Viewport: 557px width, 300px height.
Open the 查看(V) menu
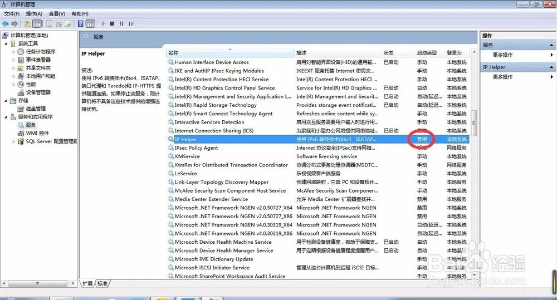(x=57, y=14)
